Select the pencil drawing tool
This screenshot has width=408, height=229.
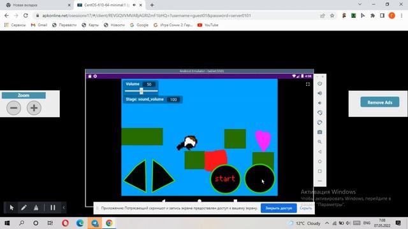[x=24, y=208]
